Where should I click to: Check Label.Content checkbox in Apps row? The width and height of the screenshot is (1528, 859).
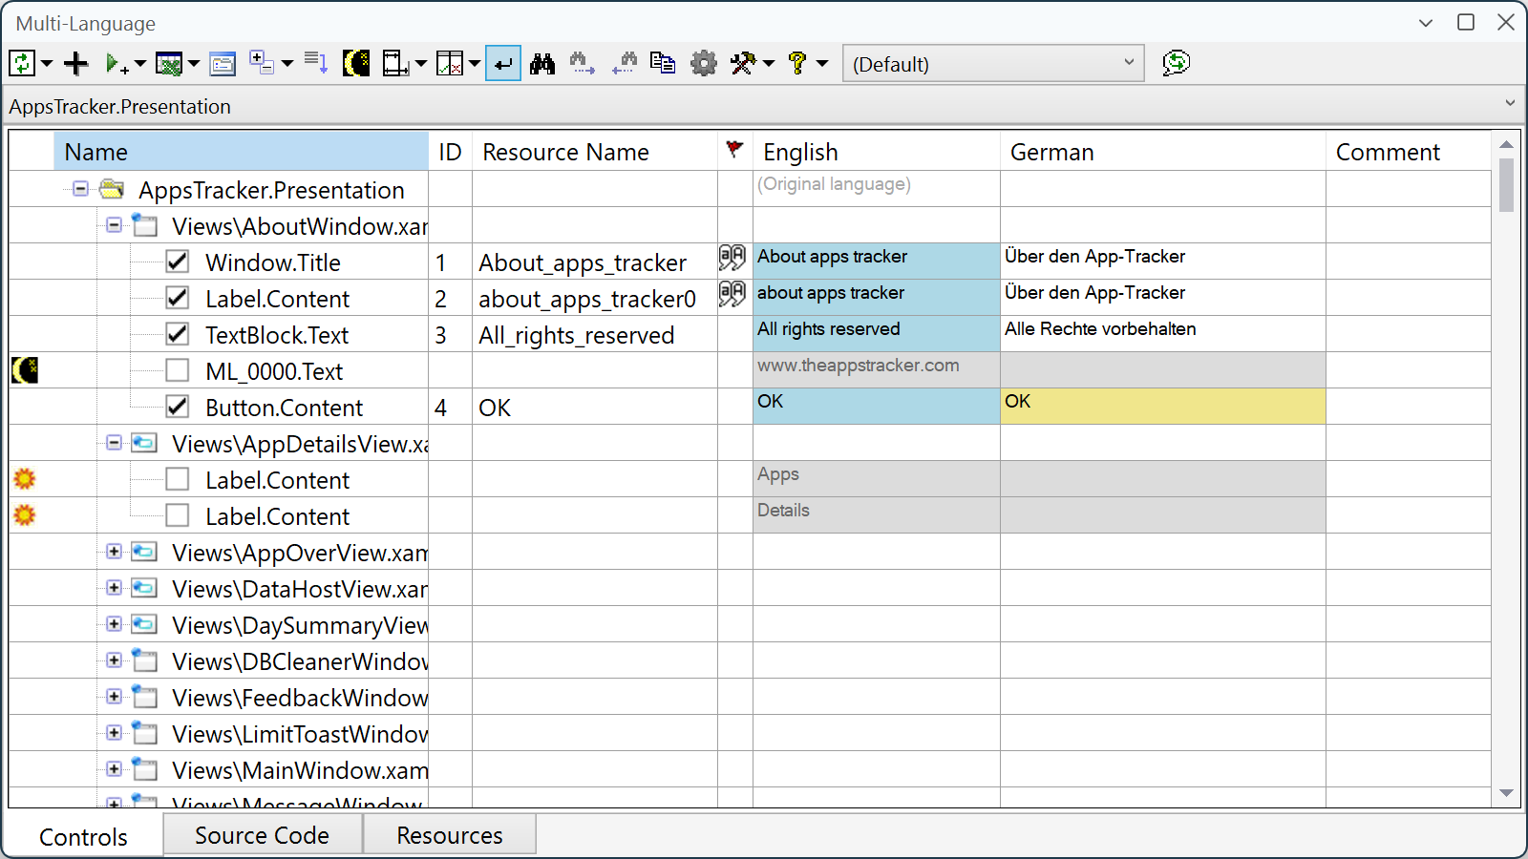(178, 479)
